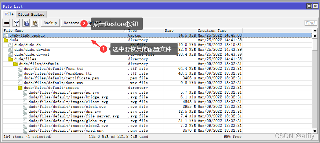Sort by Creation Time column header

[x=220, y=31]
